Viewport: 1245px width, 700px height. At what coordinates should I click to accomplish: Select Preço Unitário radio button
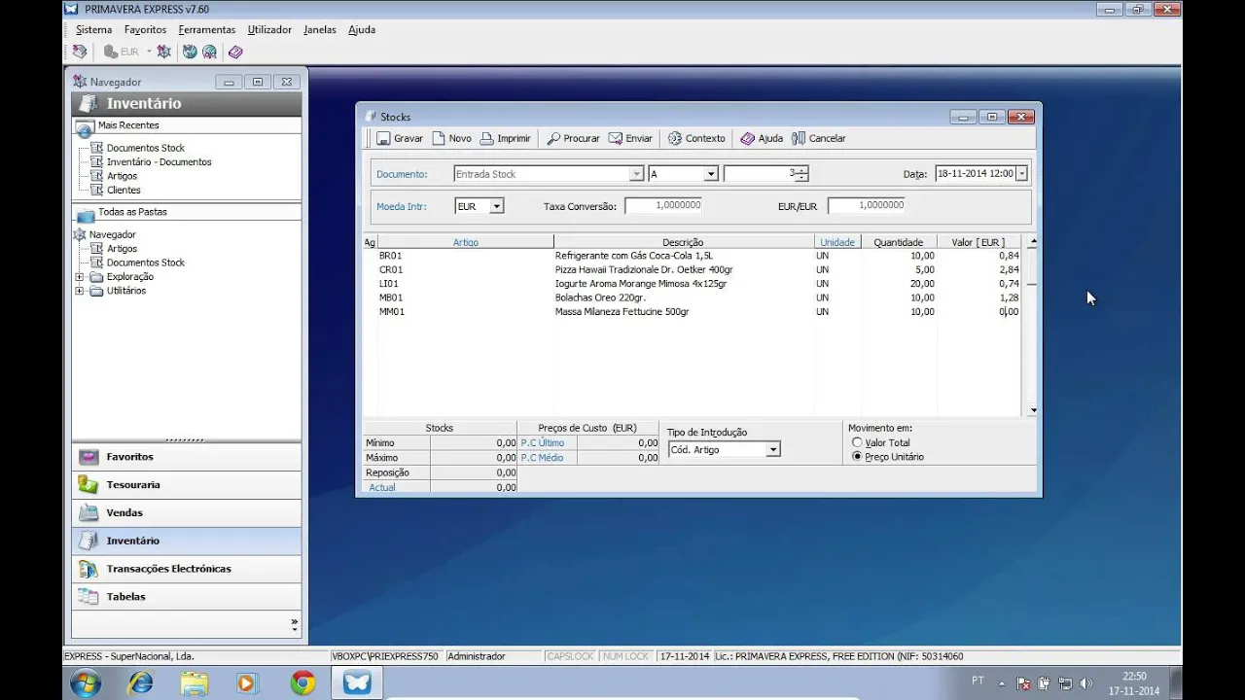[857, 457]
